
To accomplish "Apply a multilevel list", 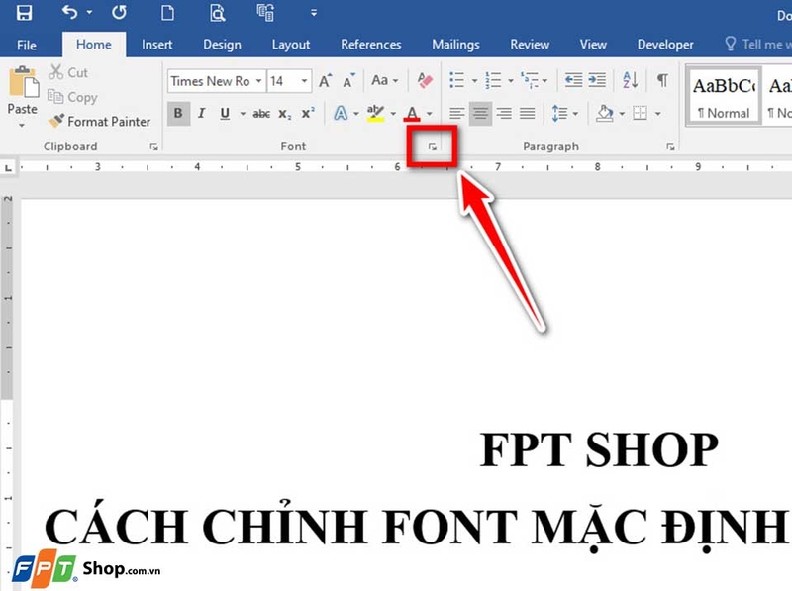I will 530,81.
